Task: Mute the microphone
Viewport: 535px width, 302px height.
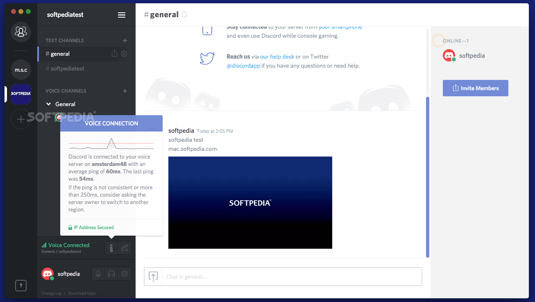Action: click(x=98, y=274)
